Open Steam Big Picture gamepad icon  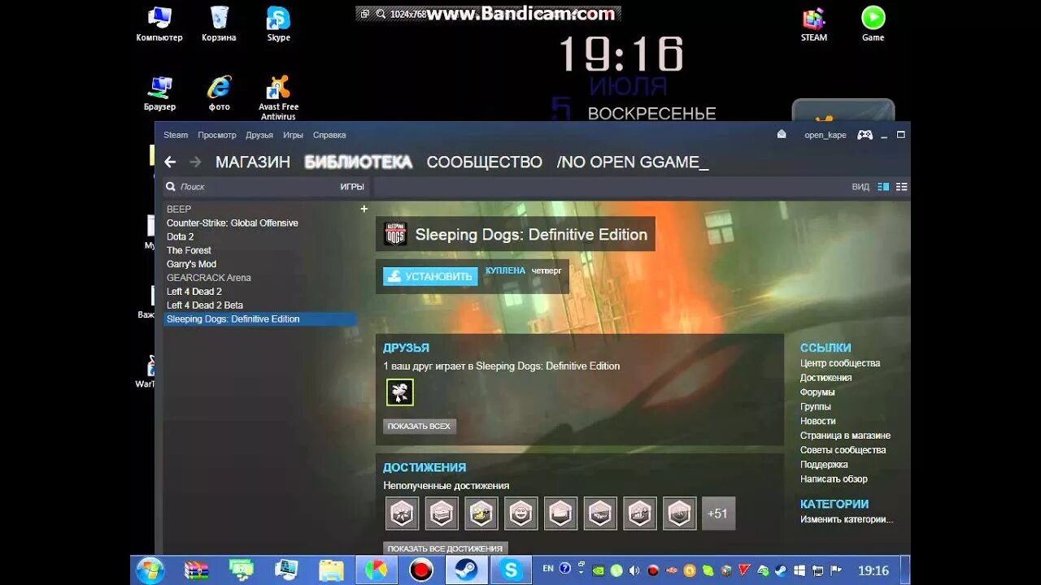865,135
